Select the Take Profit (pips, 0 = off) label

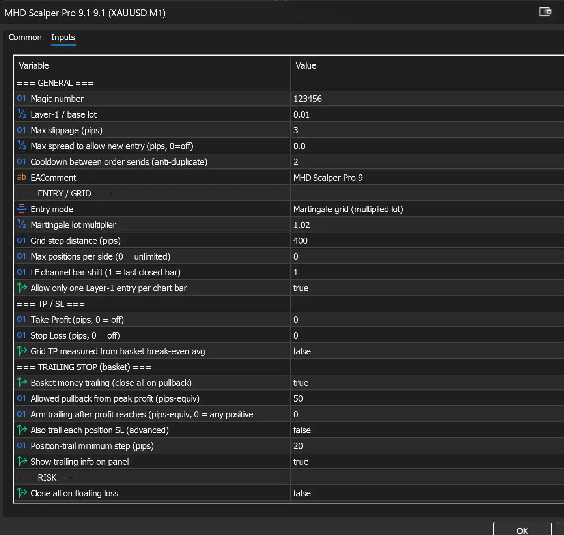pos(77,320)
